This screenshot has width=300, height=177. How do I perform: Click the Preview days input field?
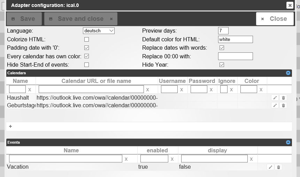point(223,31)
